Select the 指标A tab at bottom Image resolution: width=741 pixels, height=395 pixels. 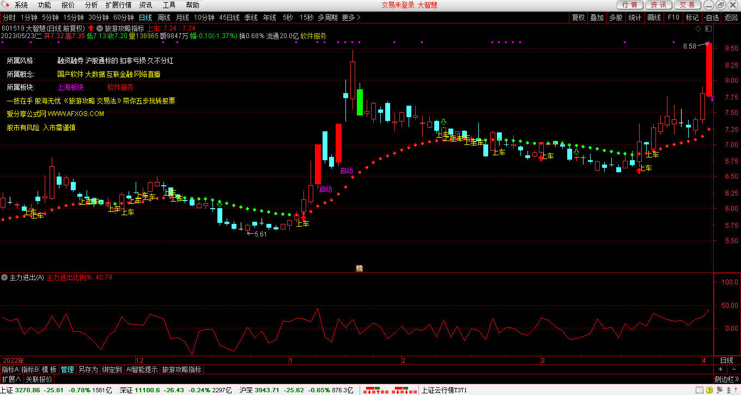(x=10, y=369)
